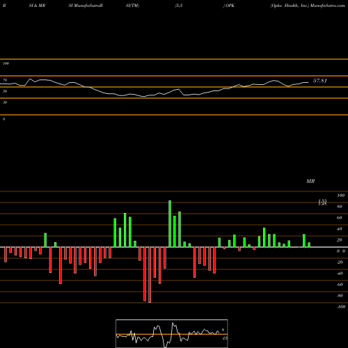Viewport: 348px width, 348px height.
Task: Click the deepest red MR bar reaching -100
Action: pyautogui.click(x=150, y=275)
